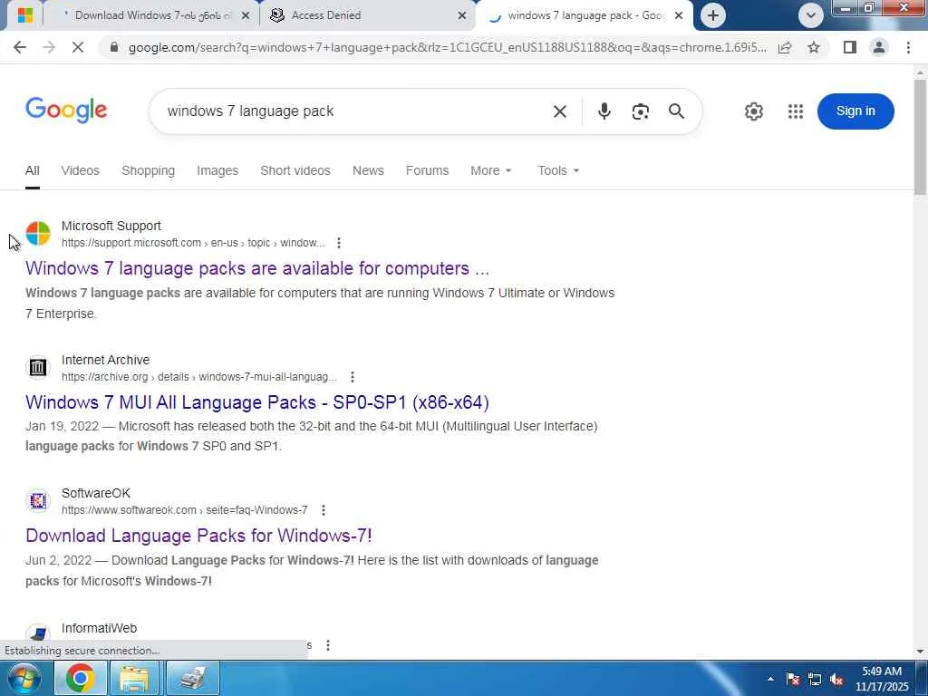This screenshot has height=696, width=928.
Task: Click the softwareok.com URL breadcrumb
Action: tap(185, 510)
